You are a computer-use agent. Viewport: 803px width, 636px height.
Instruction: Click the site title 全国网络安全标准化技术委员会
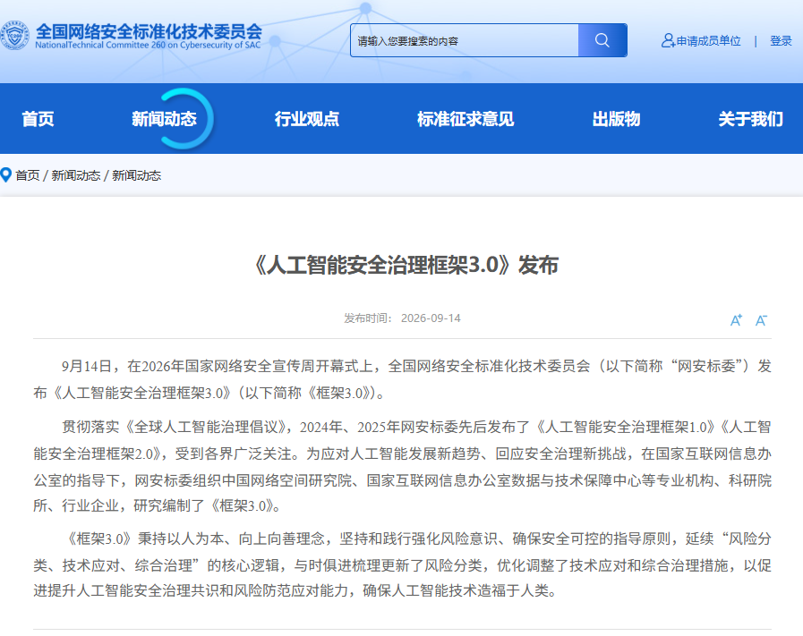[x=149, y=31]
